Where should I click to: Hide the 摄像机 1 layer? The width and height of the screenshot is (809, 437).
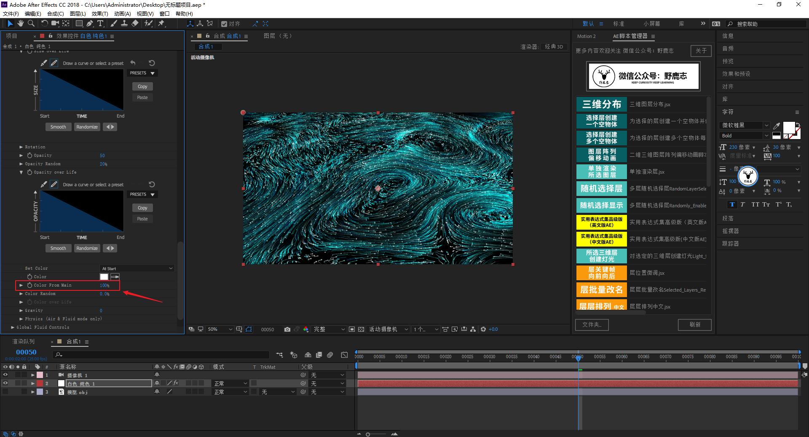coord(5,375)
